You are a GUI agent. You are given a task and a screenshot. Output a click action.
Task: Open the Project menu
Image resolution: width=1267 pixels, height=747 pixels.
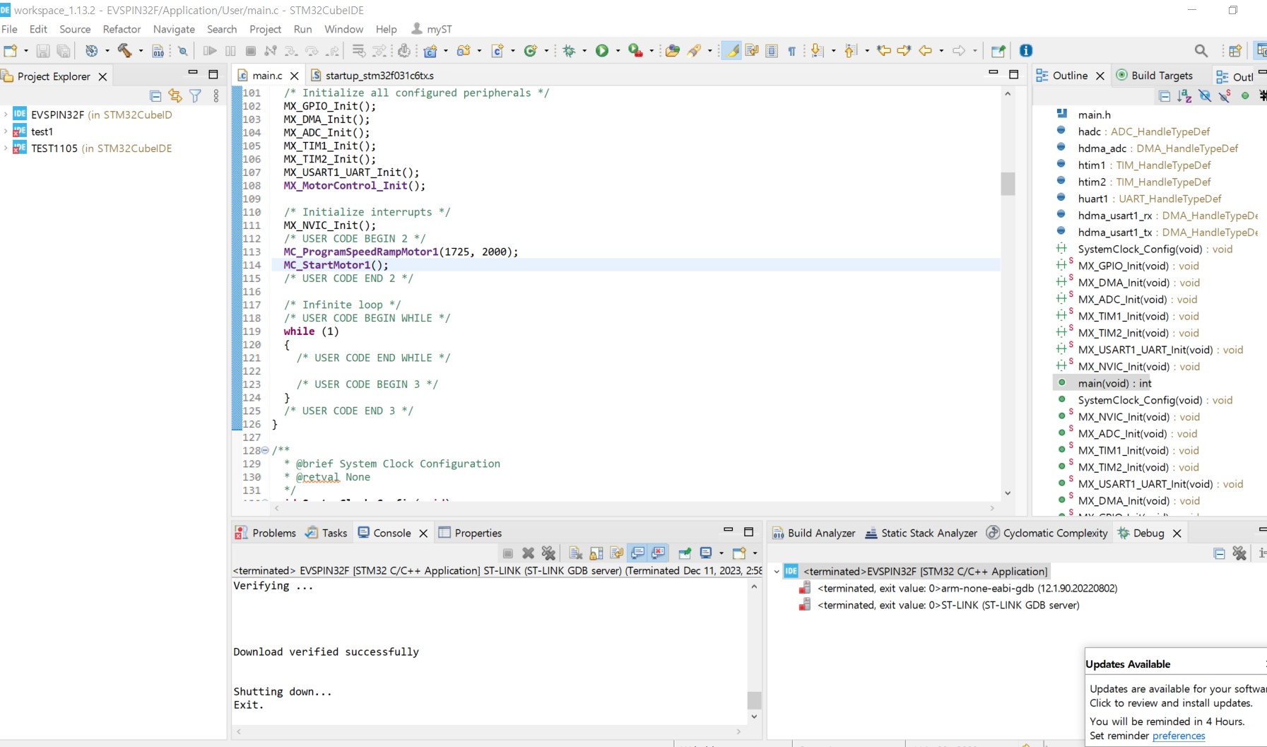tap(265, 29)
